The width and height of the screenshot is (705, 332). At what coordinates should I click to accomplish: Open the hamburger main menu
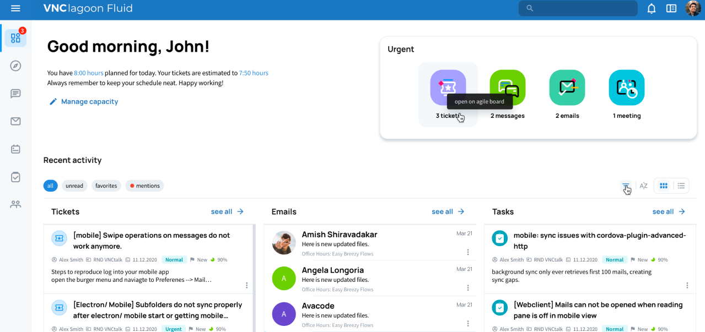(15, 8)
